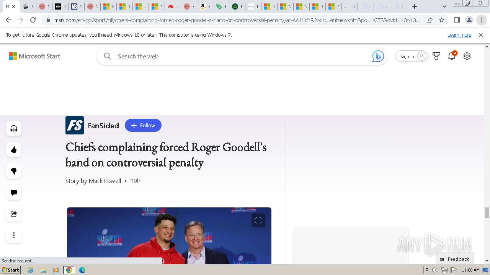
Task: Open the comments speech-bubble icon
Action: tap(14, 192)
